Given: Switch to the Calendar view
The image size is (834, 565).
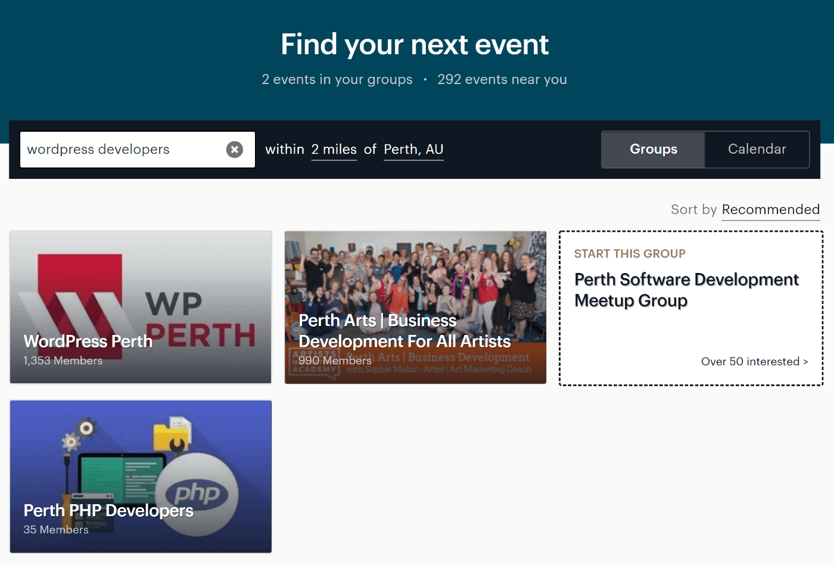Looking at the screenshot, I should (x=757, y=150).
